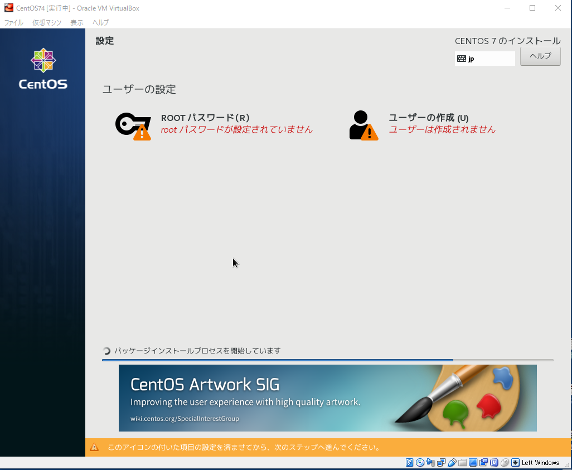Click the display monitor status icon
The width and height of the screenshot is (572, 470).
[x=473, y=463]
